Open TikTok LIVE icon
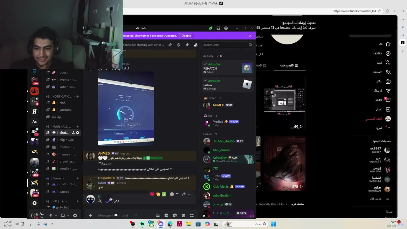 [388, 81]
